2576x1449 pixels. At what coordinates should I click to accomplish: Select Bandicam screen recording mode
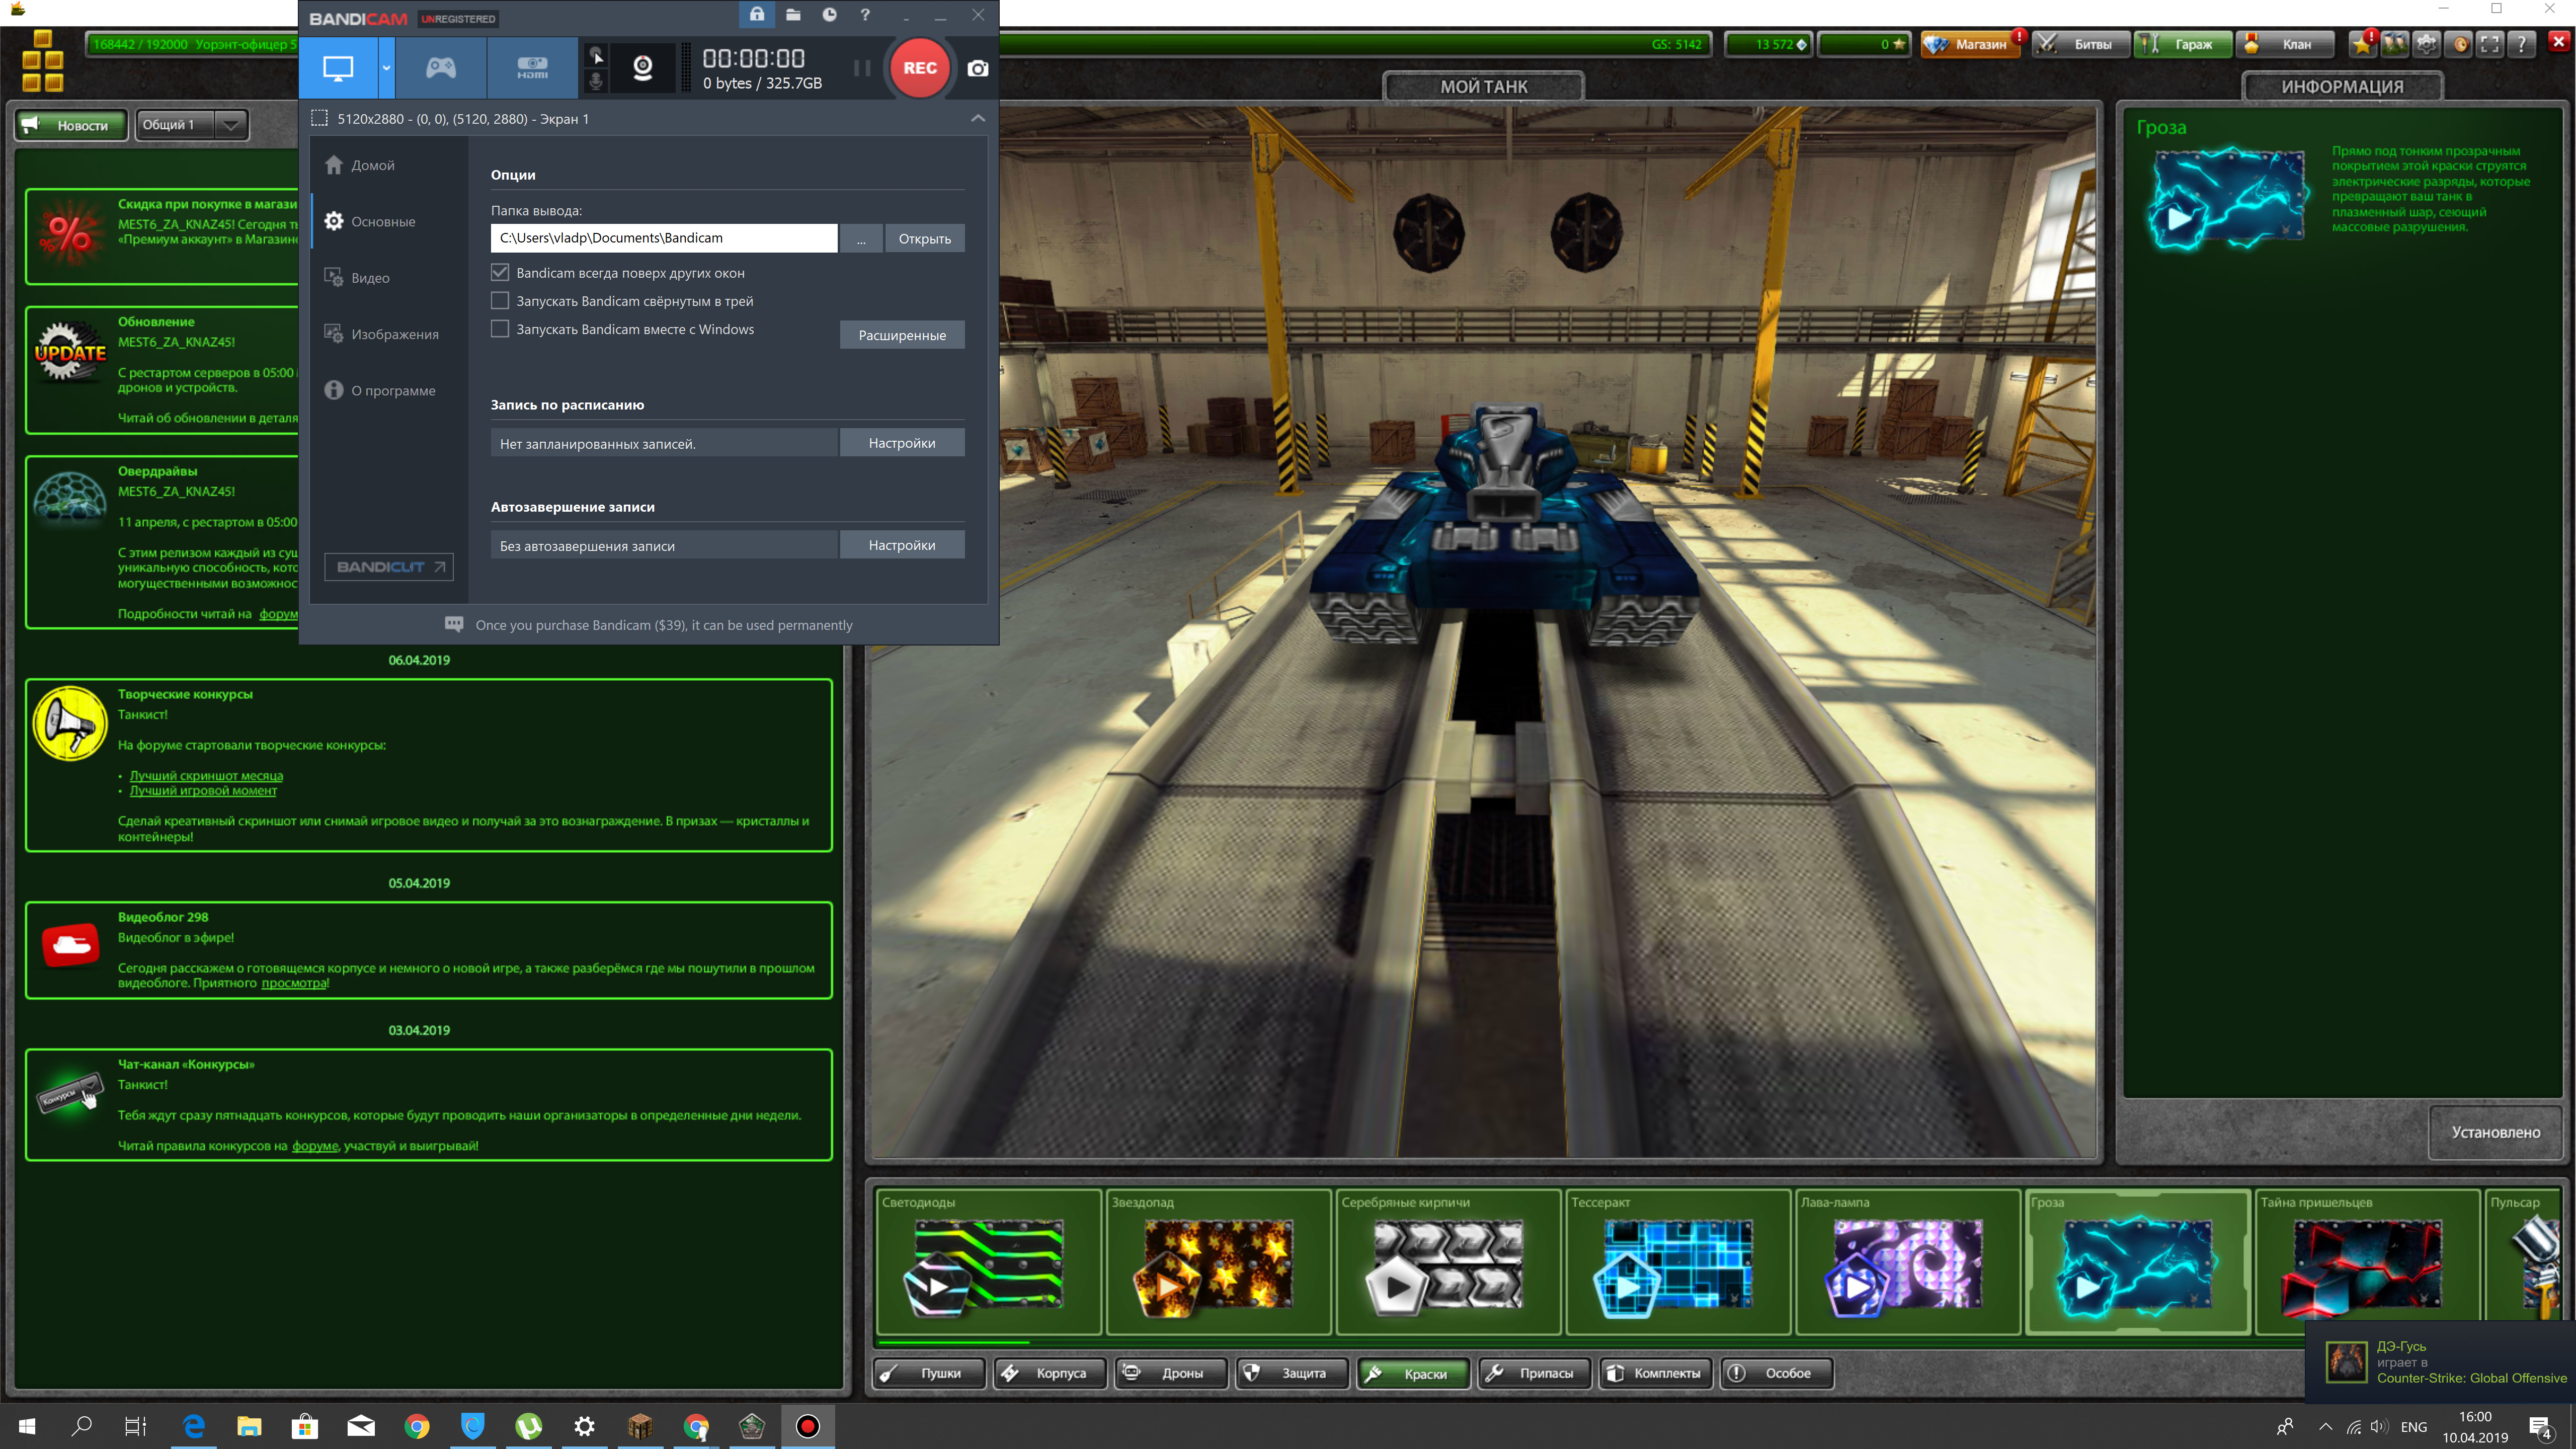[x=338, y=68]
